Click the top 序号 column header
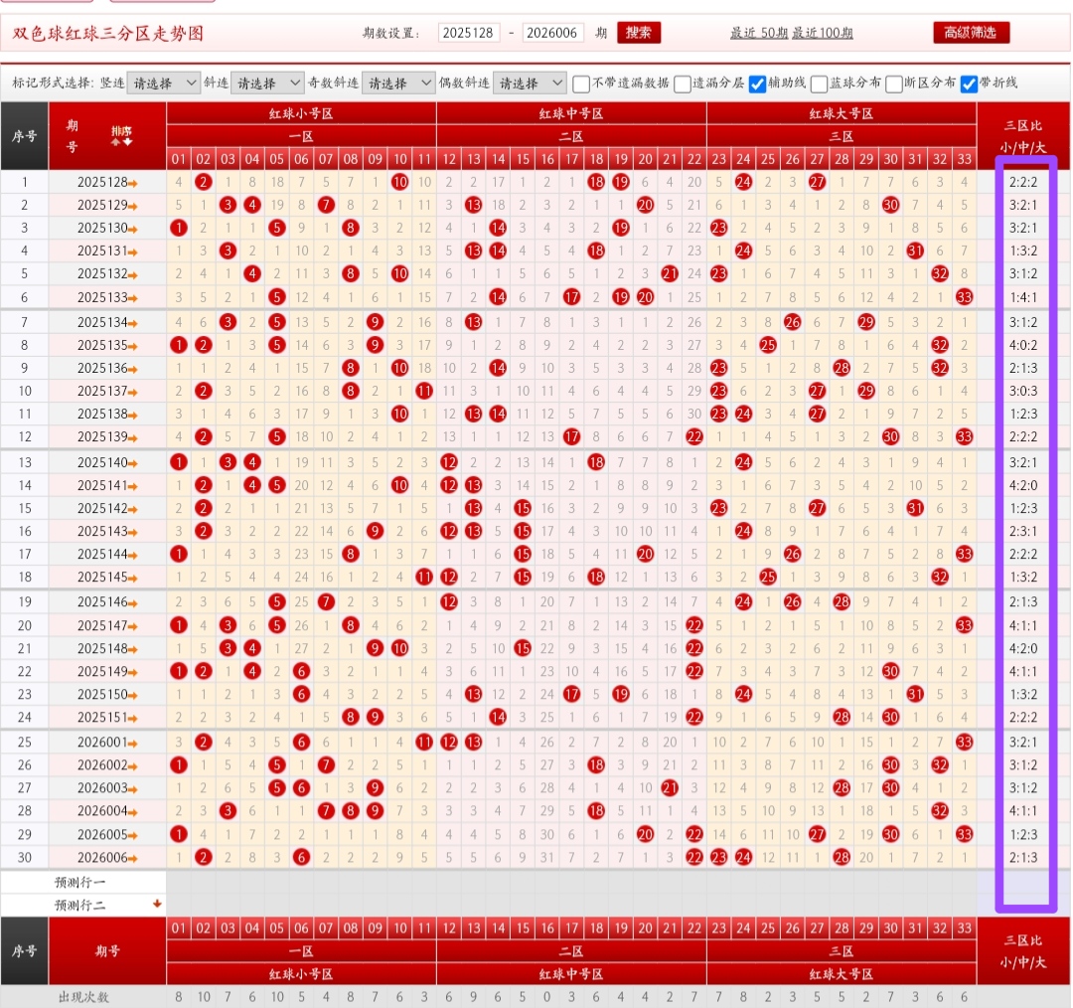Screen dimensions: 1073x1008 25,136
